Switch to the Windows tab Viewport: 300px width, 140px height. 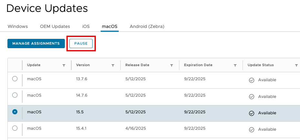pyautogui.click(x=18, y=26)
